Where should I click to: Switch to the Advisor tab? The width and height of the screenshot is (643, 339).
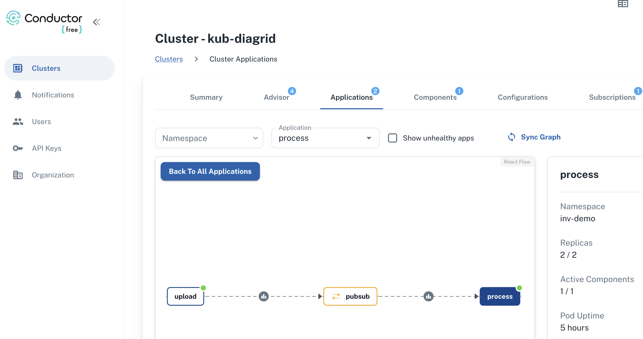tap(276, 97)
